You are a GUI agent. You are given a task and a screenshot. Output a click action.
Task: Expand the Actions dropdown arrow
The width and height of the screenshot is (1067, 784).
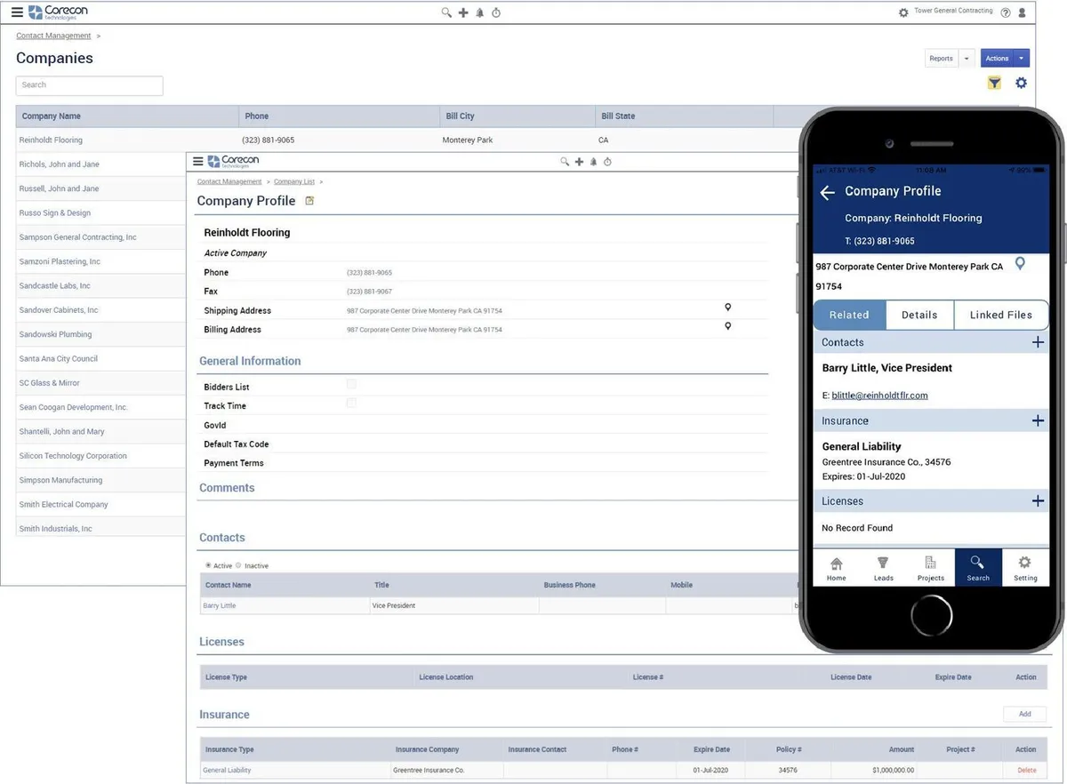[x=1022, y=59]
